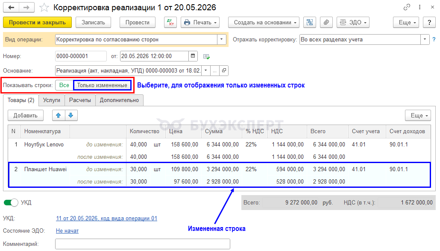This screenshot has width=440, height=251.
Task: Close the document with the X button
Action: coord(432,7)
